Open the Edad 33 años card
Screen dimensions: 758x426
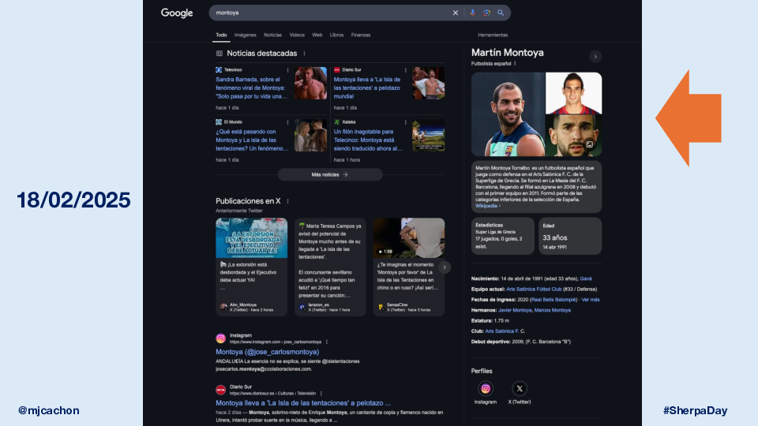pos(570,236)
